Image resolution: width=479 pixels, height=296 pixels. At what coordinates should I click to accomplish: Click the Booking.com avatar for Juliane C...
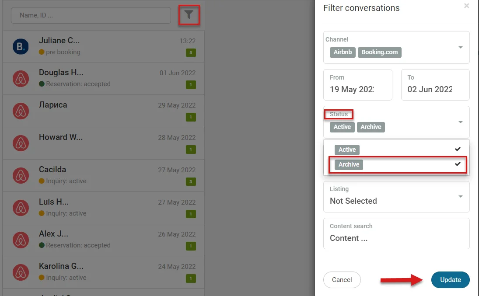[x=21, y=46]
